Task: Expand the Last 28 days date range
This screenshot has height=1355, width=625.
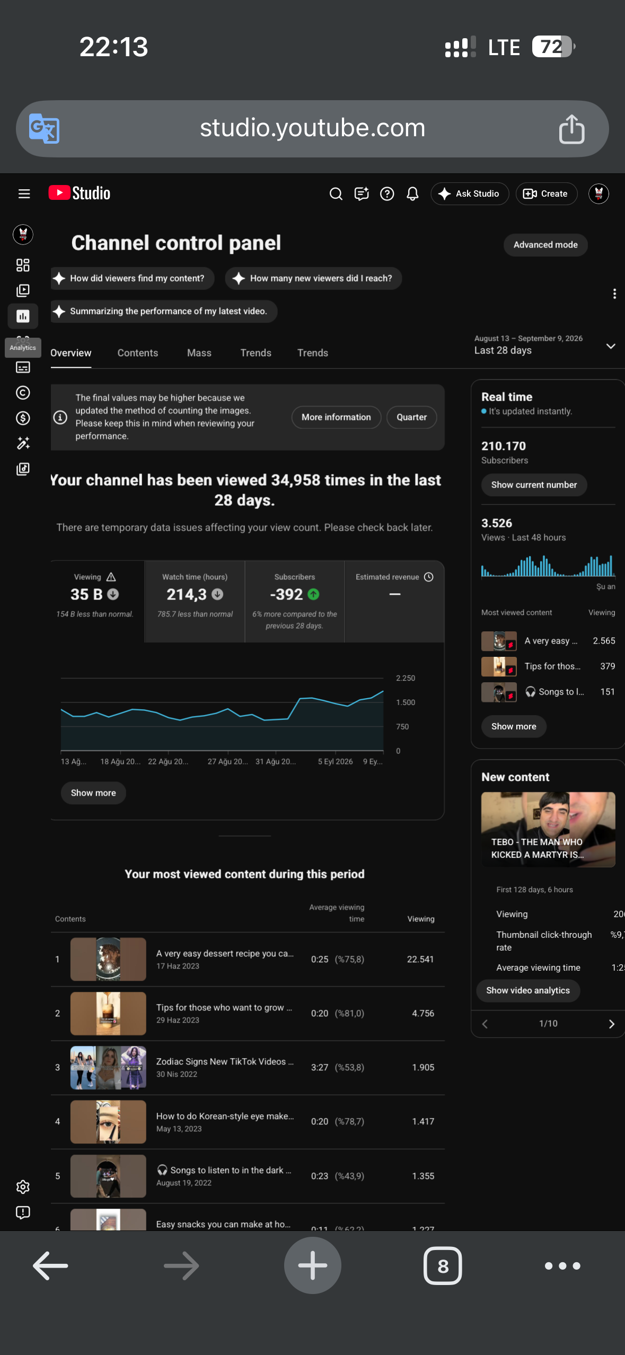Action: (545, 345)
